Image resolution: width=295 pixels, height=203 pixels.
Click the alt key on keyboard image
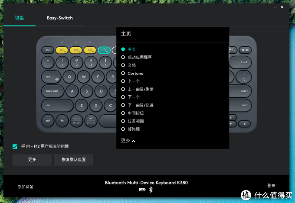tap(91, 121)
